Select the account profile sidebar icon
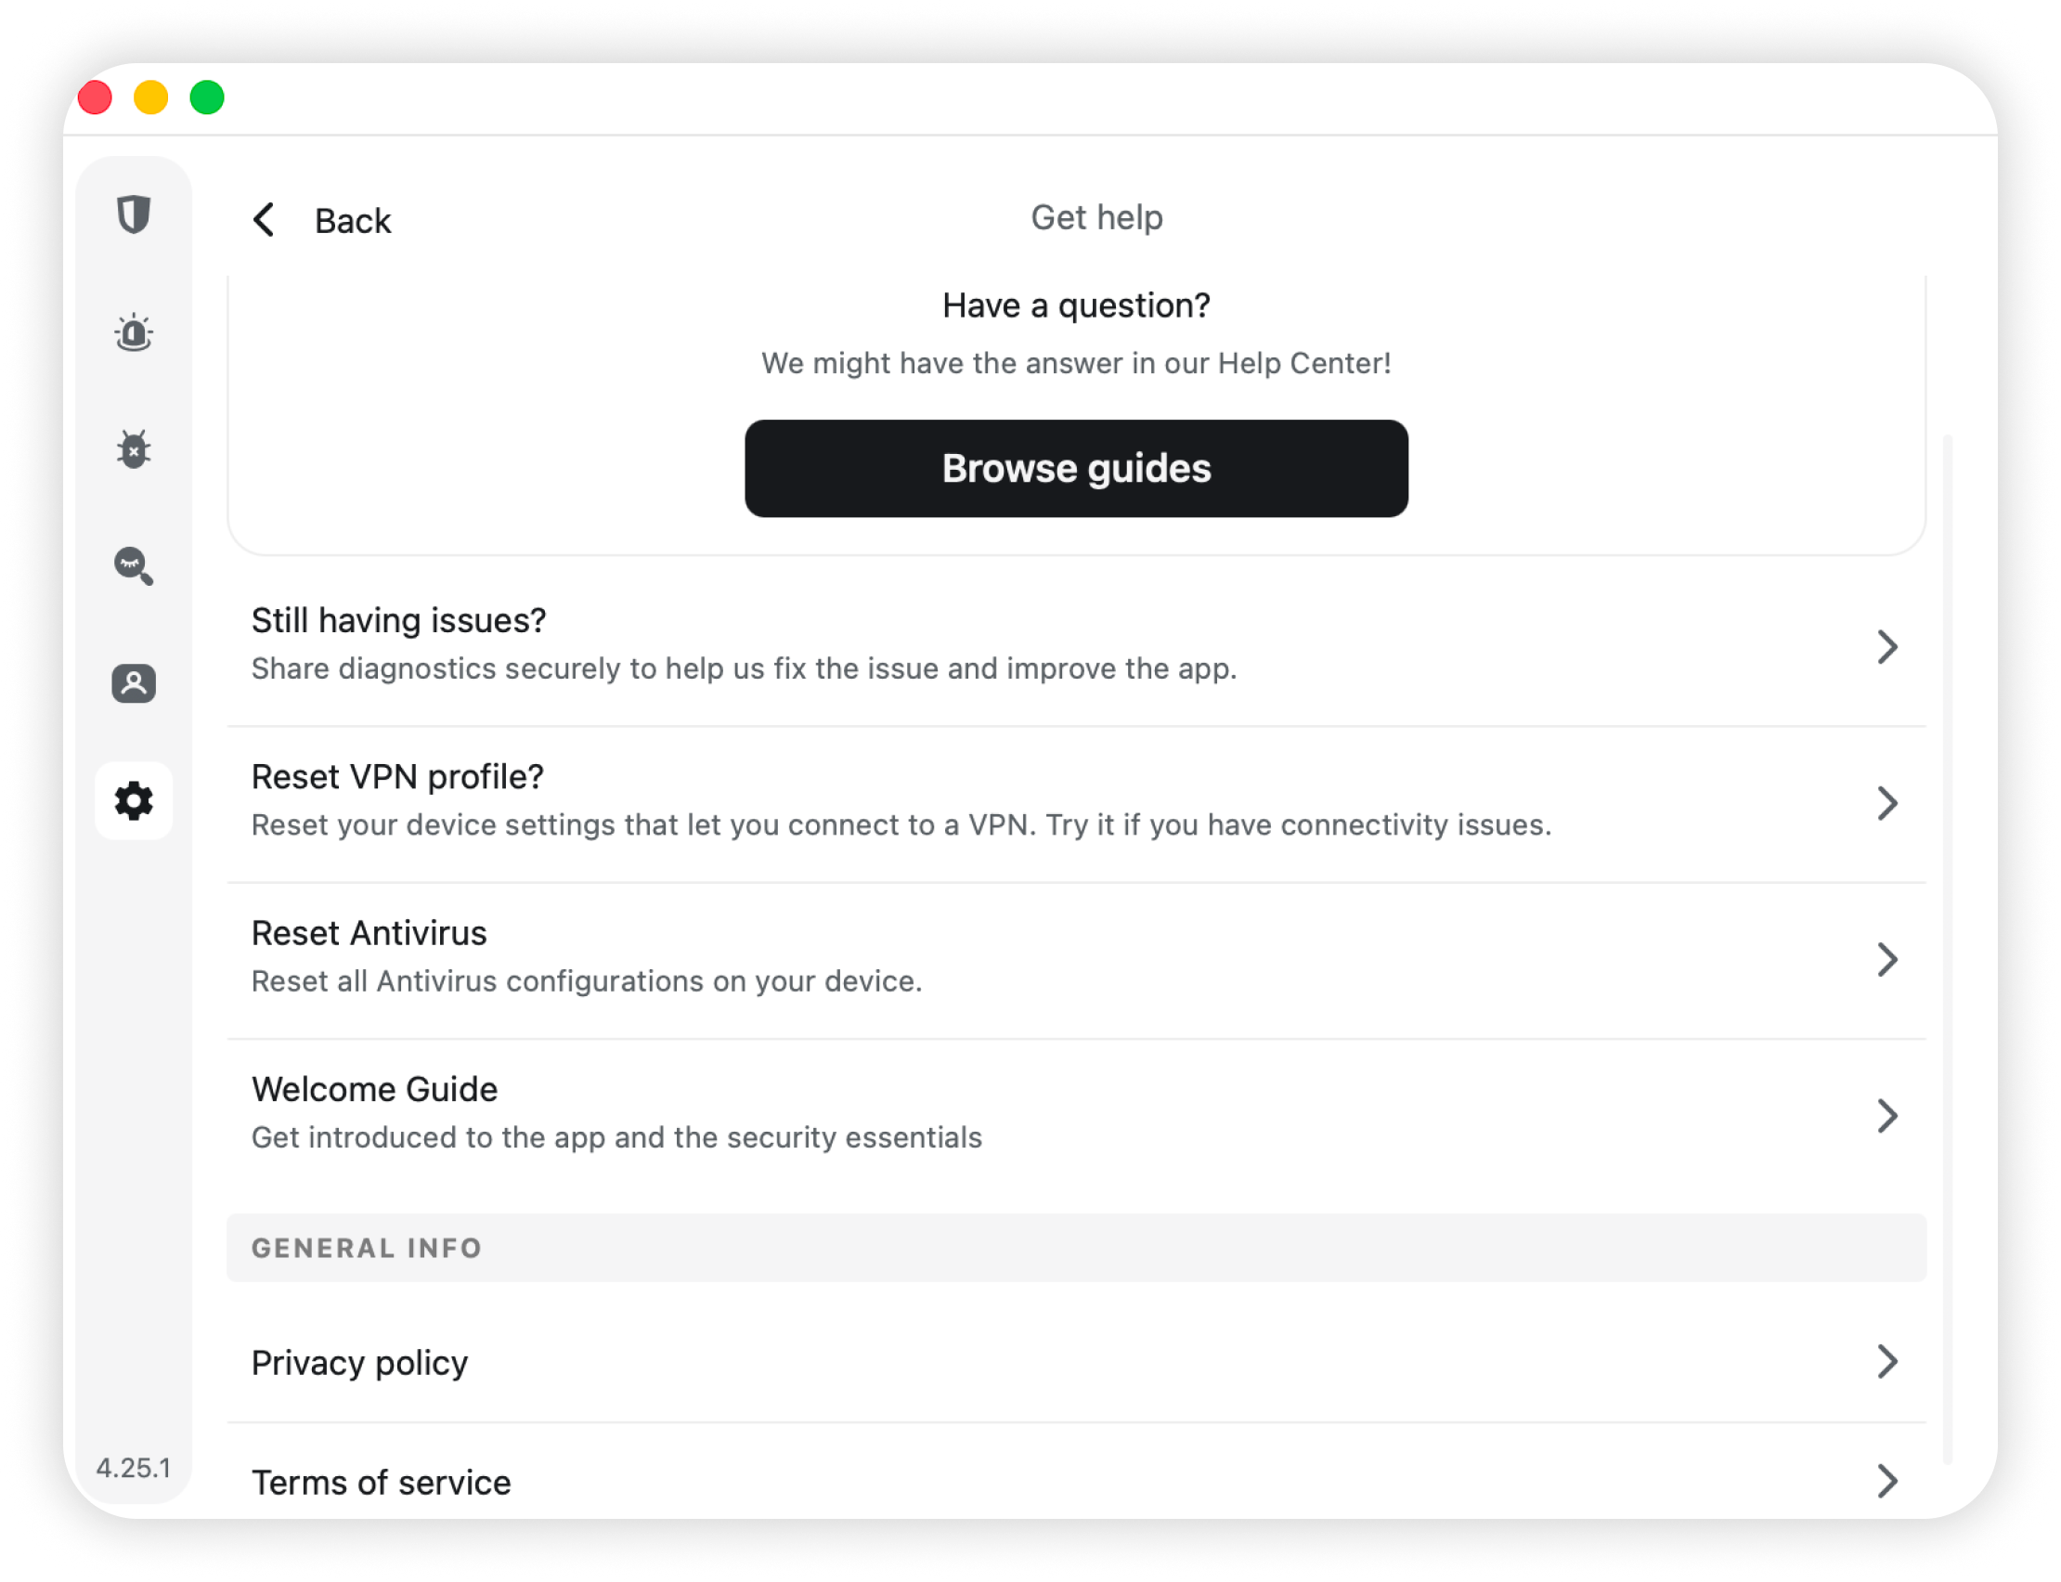Image resolution: width=2061 pixels, height=1582 pixels. (134, 683)
